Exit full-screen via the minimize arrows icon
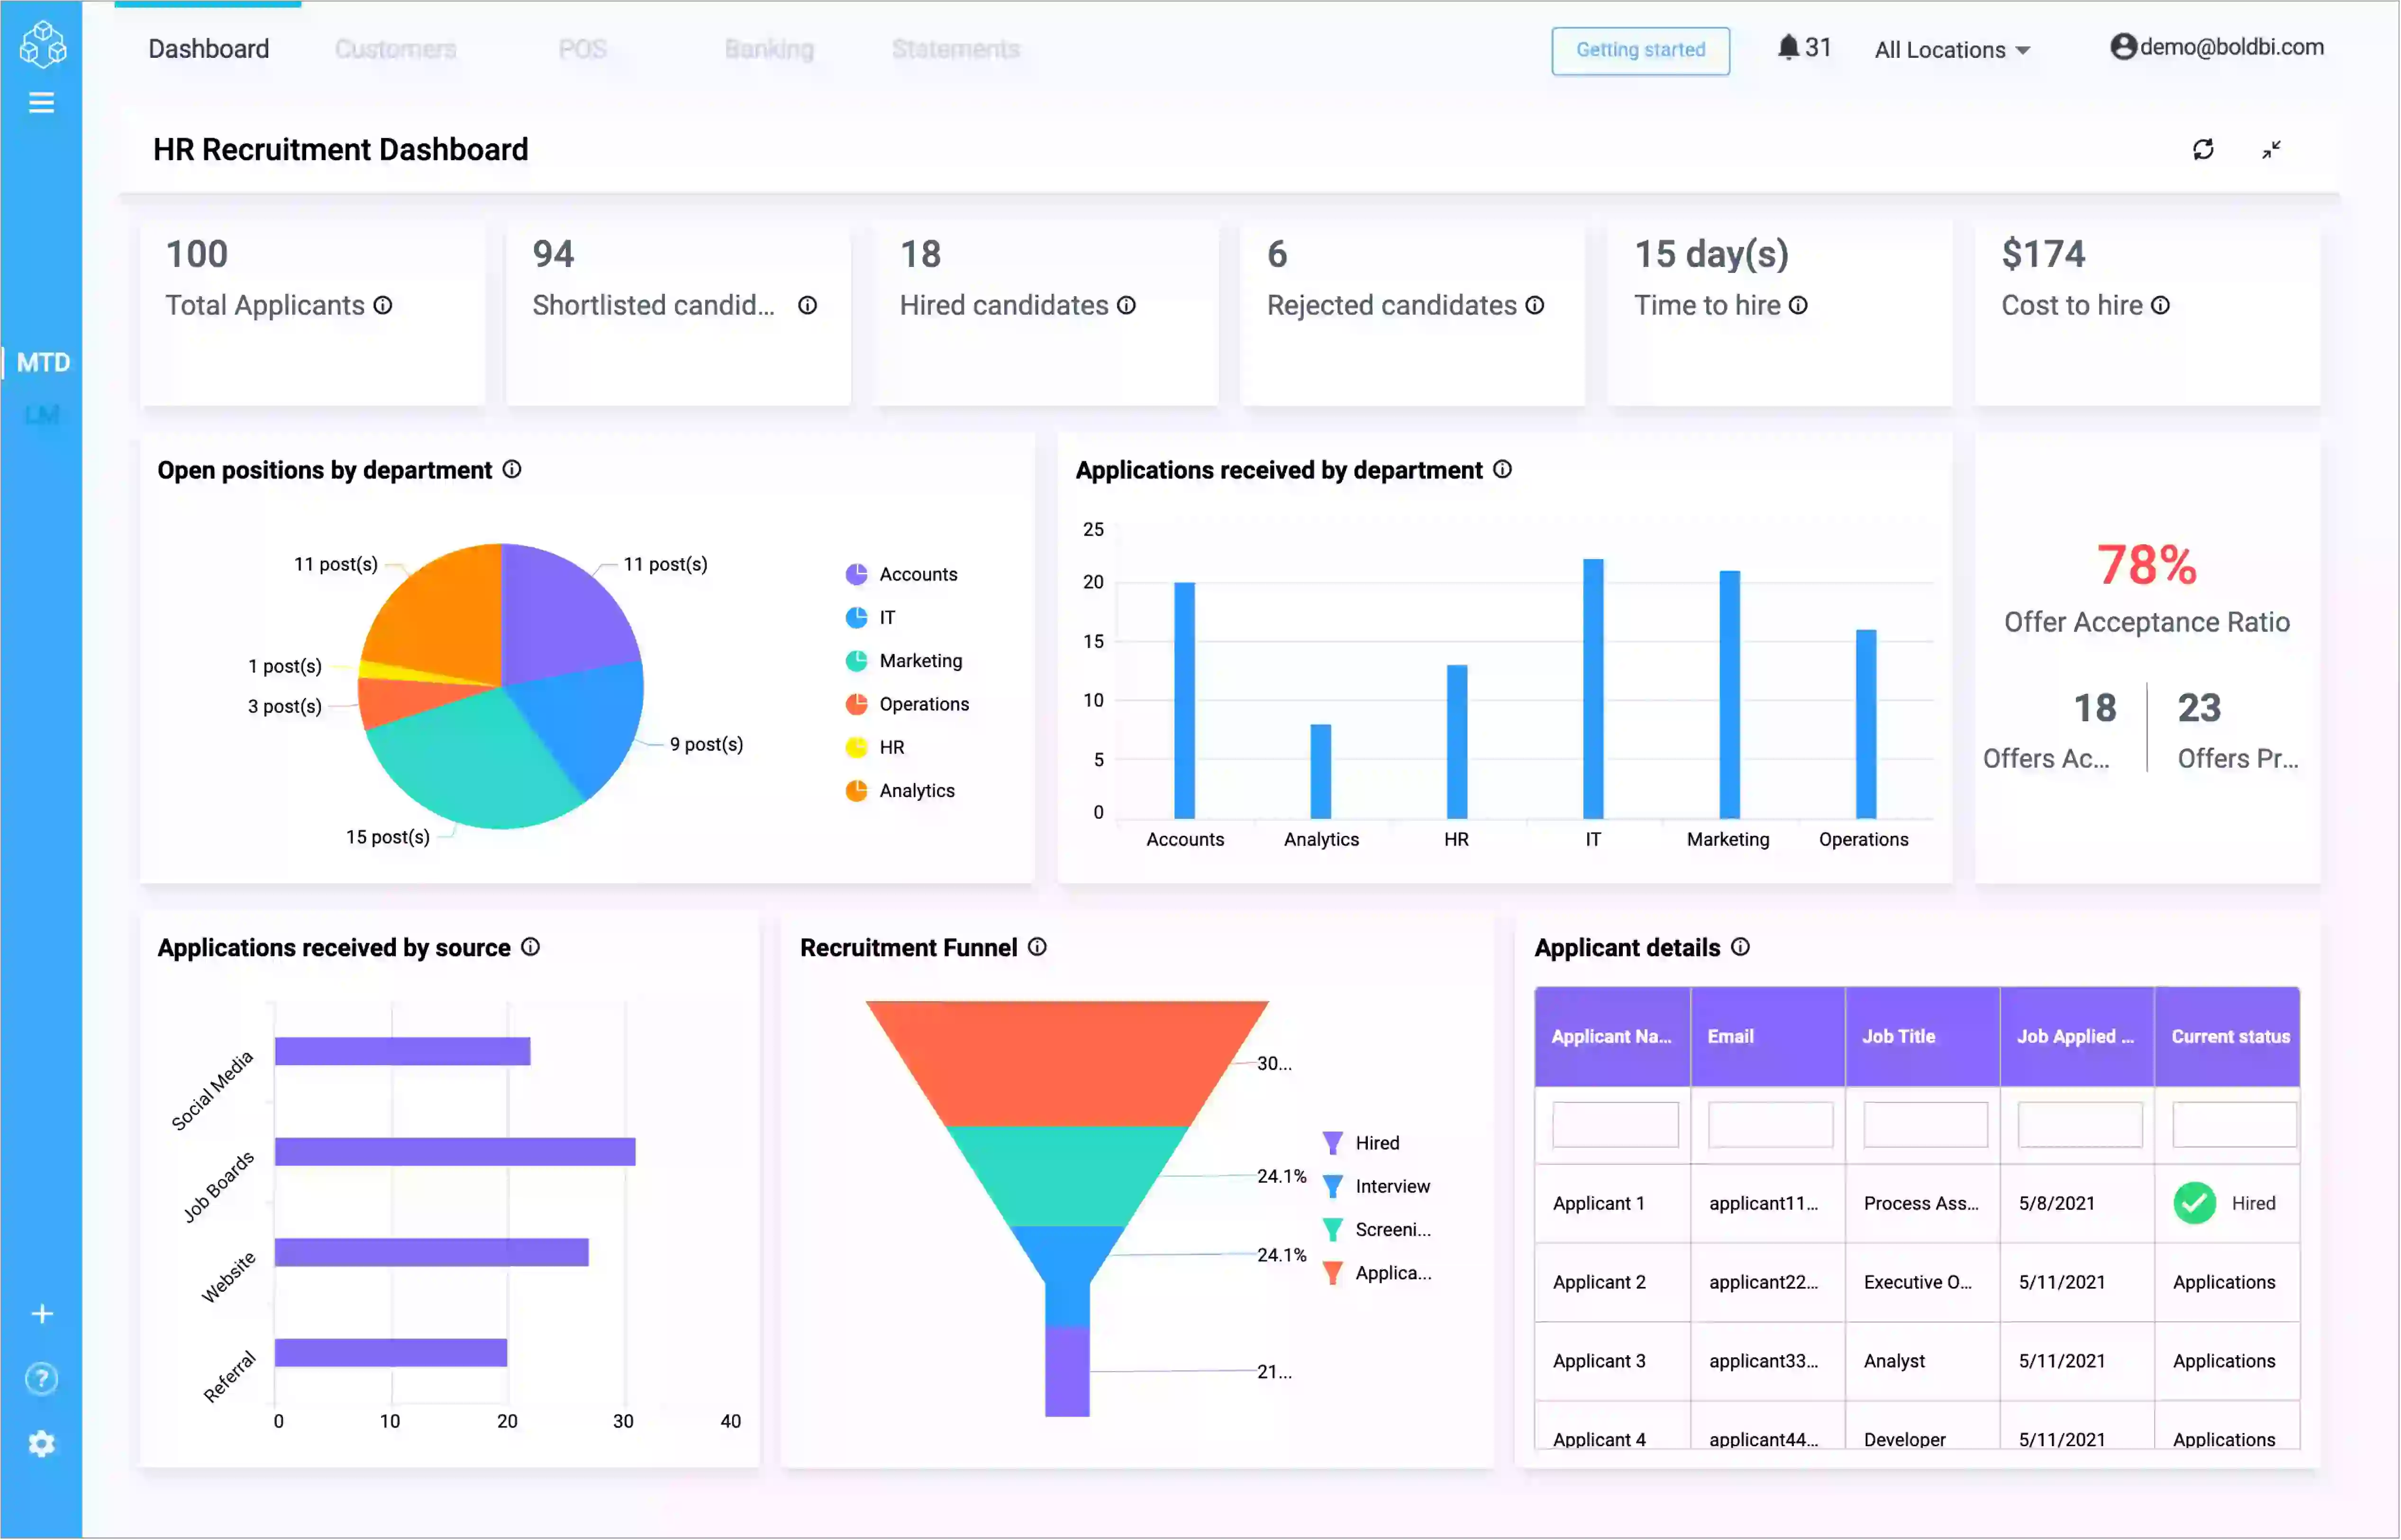The height and width of the screenshot is (1540, 2401). point(2272,150)
